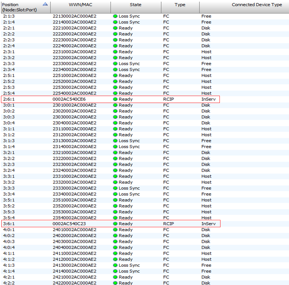Screen dimensions: 289x285
Task: Click the Loss Sync status icon for port 2:1:3
Action: tap(115, 16)
